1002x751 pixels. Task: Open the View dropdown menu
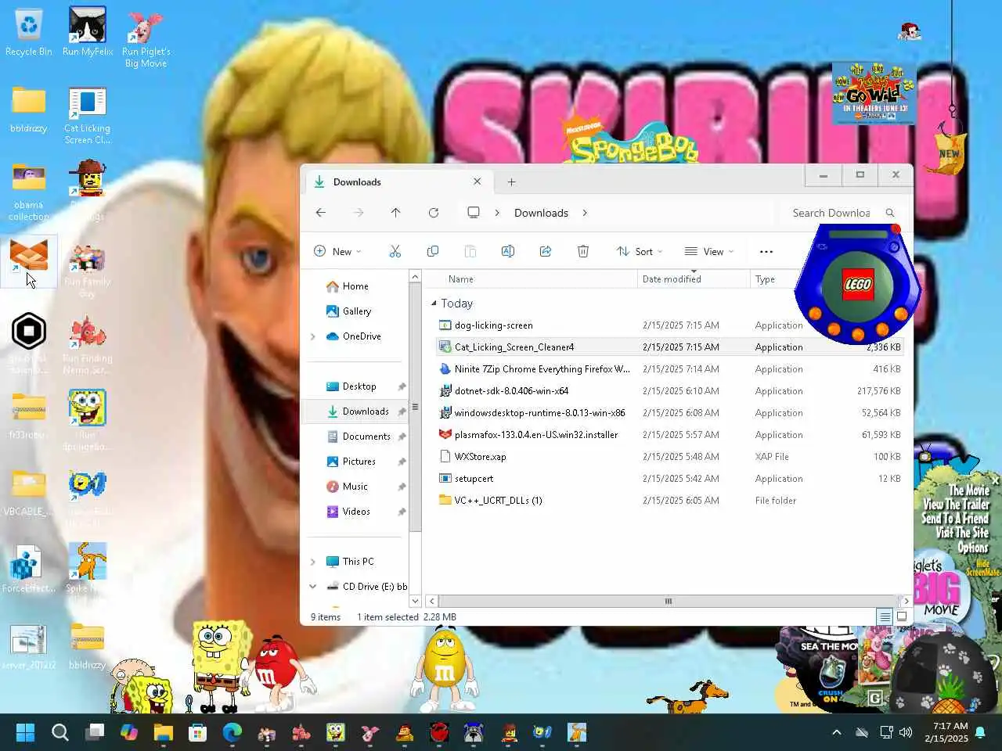point(709,251)
